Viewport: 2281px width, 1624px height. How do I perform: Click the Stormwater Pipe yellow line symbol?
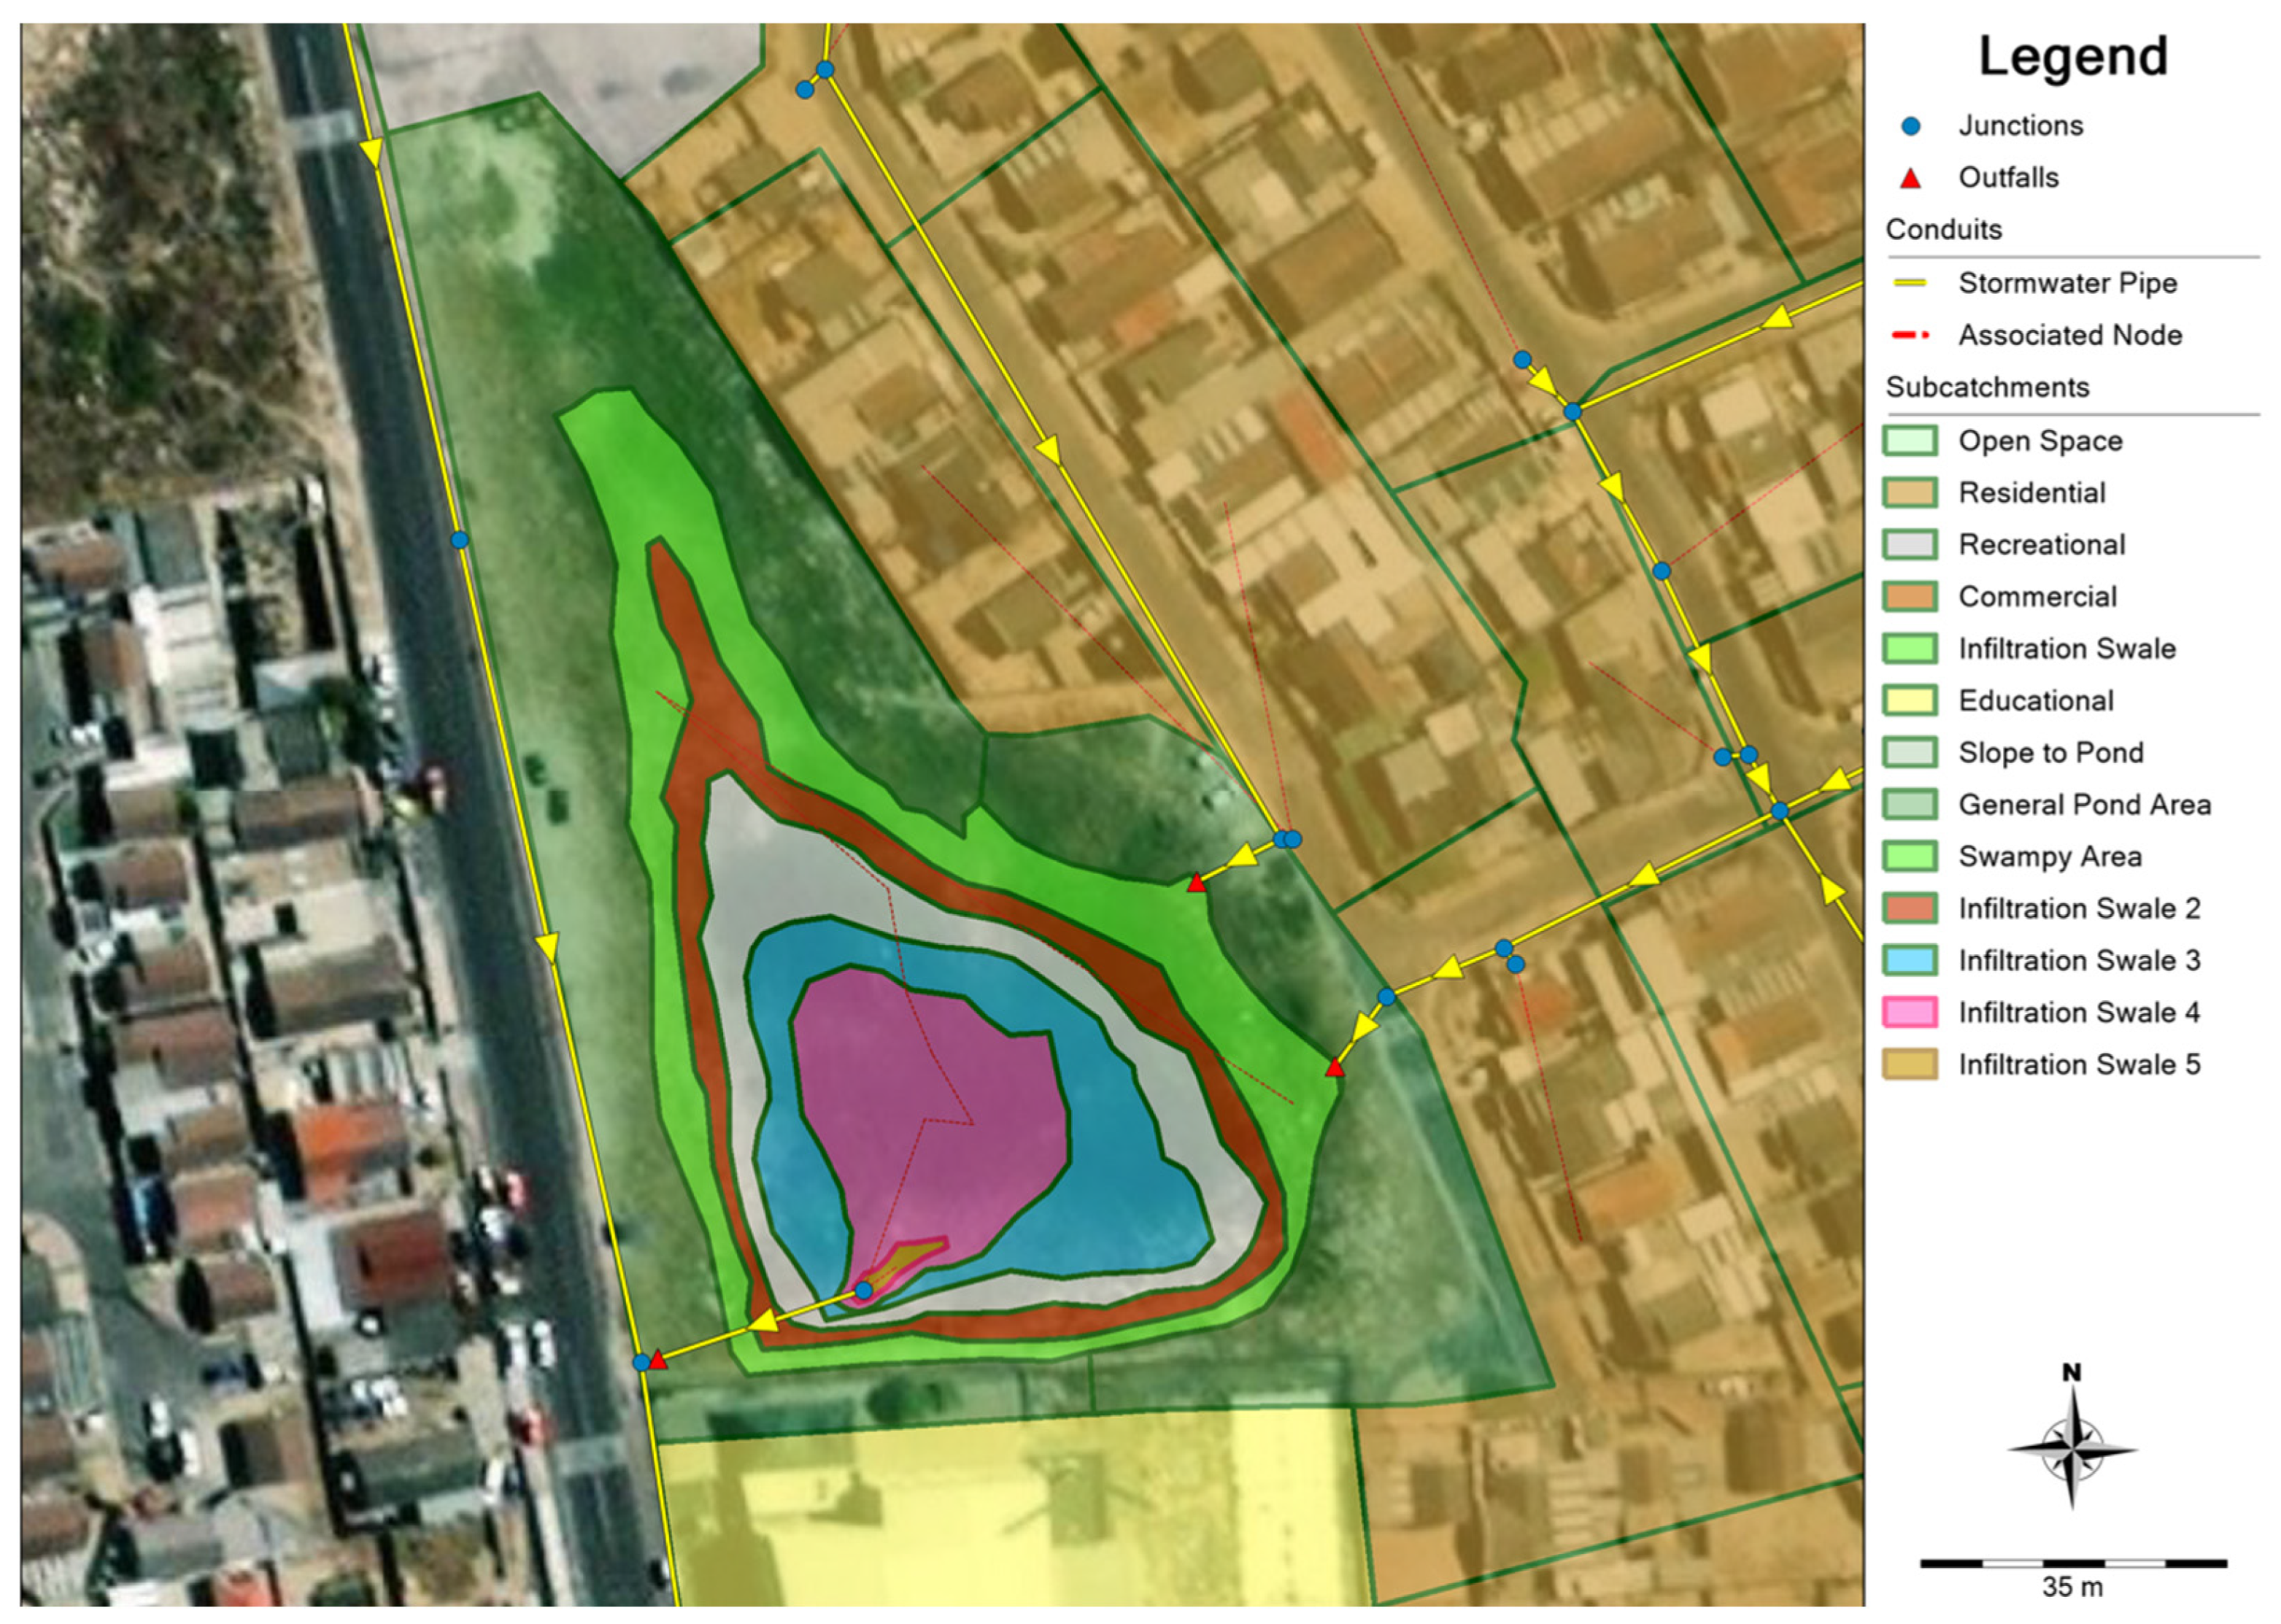click(x=1910, y=283)
